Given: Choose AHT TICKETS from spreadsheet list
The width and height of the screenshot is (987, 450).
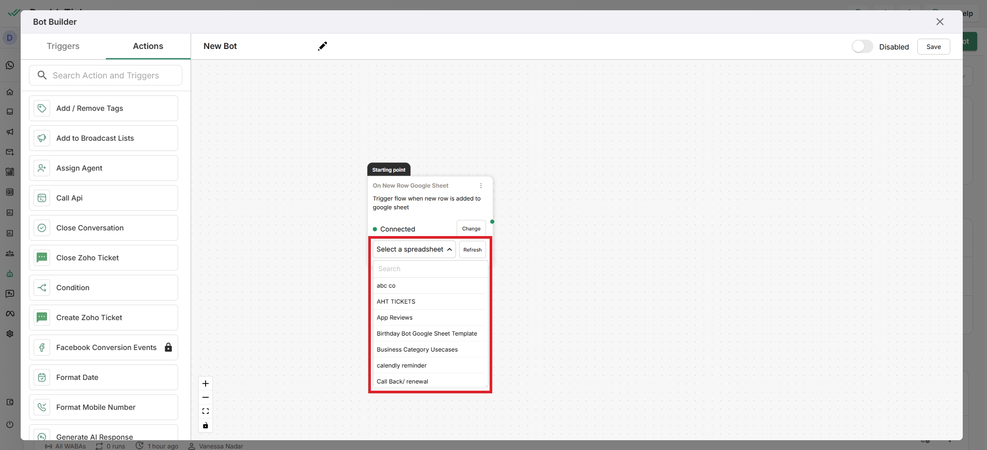Looking at the screenshot, I should coord(396,302).
